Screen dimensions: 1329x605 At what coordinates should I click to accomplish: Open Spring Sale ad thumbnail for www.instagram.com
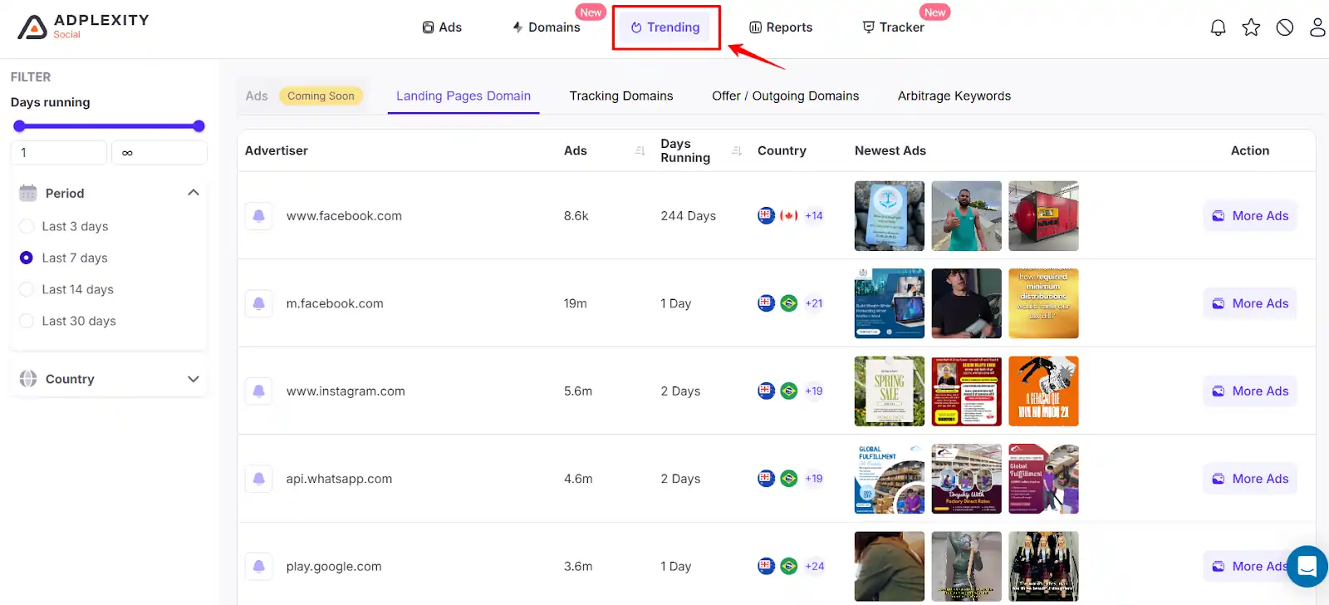pyautogui.click(x=890, y=391)
